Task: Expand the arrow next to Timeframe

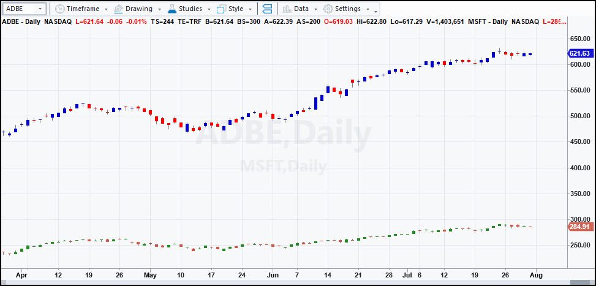Action: point(106,9)
